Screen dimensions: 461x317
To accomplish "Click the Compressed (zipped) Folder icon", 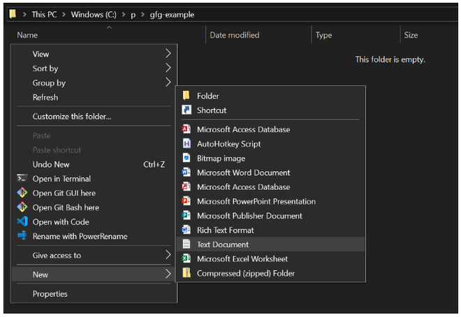I will pos(186,273).
